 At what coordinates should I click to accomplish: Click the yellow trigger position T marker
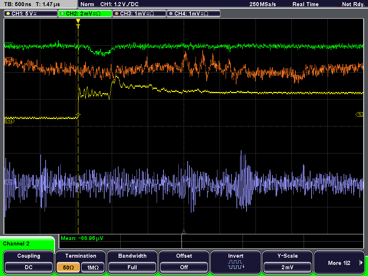pos(78,24)
